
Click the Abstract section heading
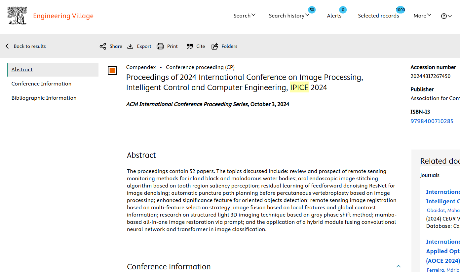tap(141, 155)
